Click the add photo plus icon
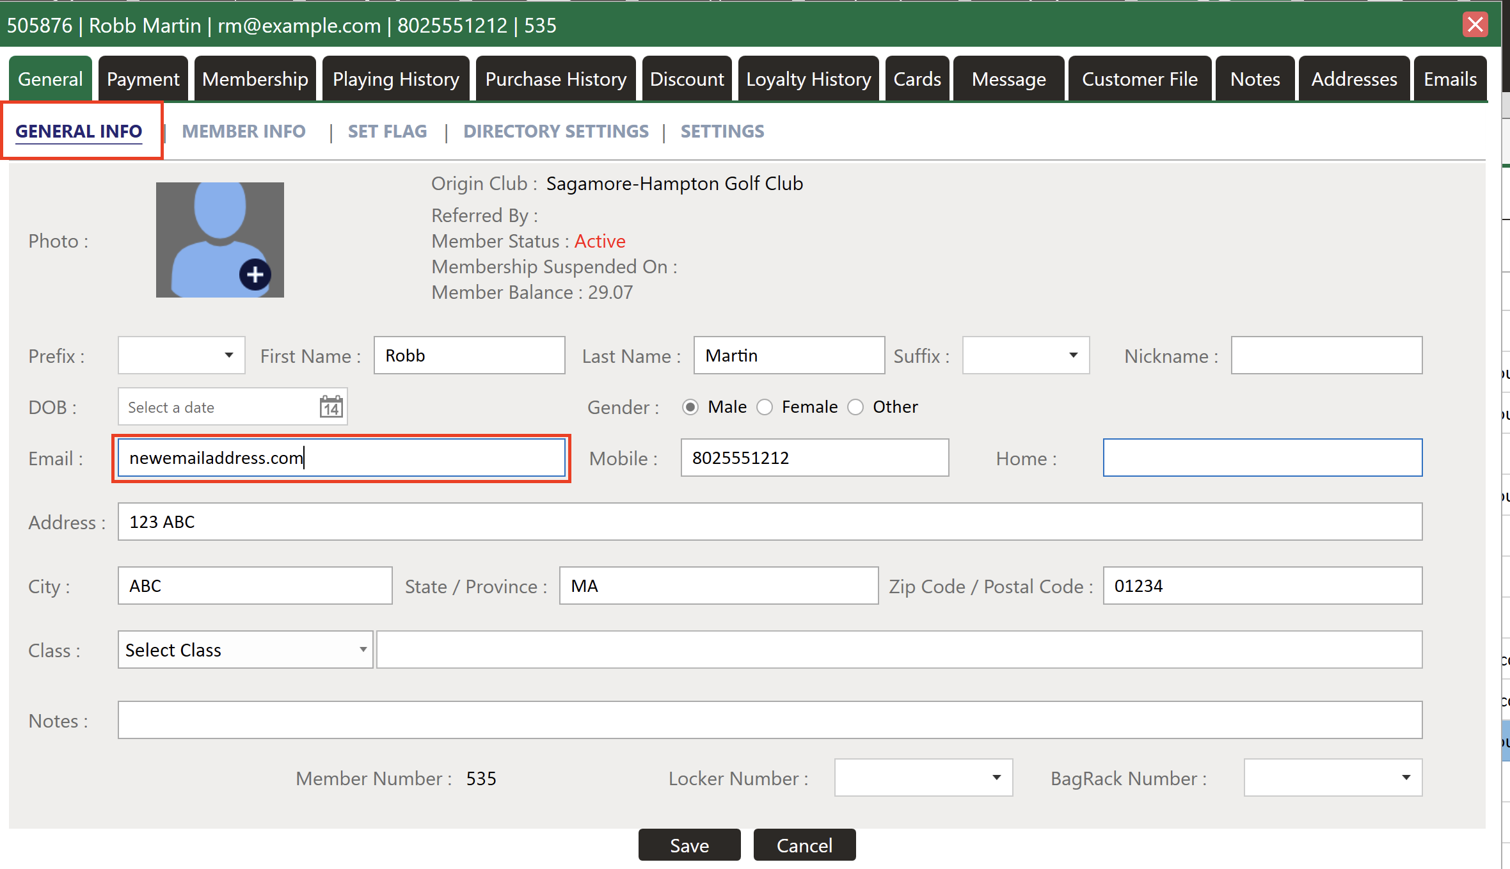The height and width of the screenshot is (869, 1510). 255,275
